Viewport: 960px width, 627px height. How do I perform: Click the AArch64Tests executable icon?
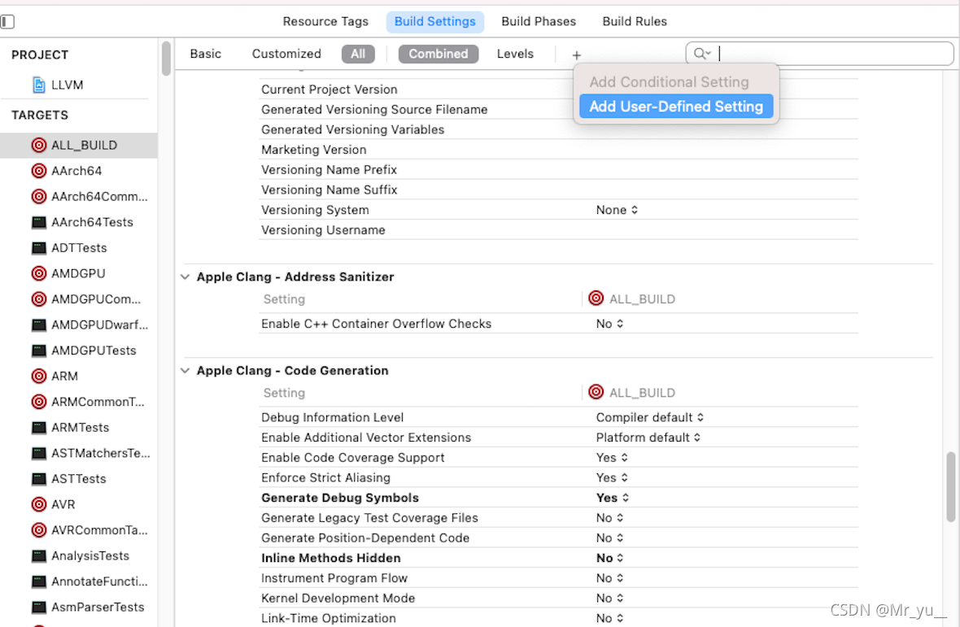point(38,222)
